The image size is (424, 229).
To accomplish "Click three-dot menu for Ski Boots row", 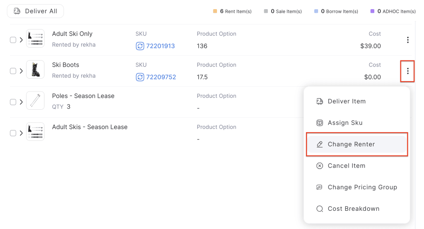I will 407,71.
